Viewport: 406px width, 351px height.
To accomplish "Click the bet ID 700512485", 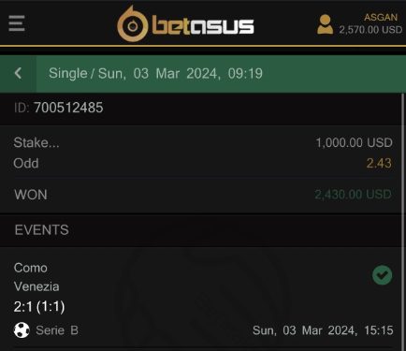I will click(x=68, y=108).
